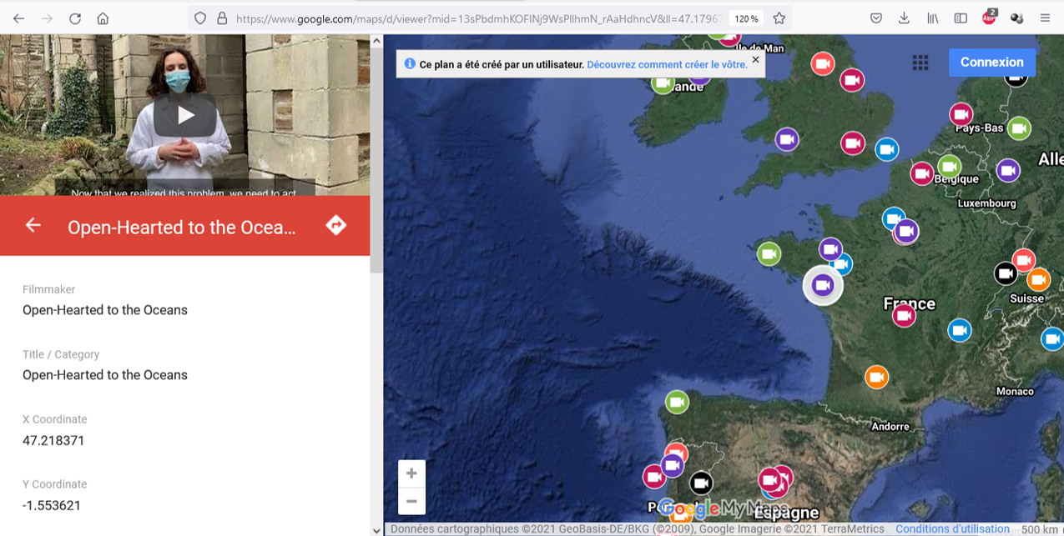
Task: Click the Y Coordinate value -1.553621
Action: click(52, 505)
